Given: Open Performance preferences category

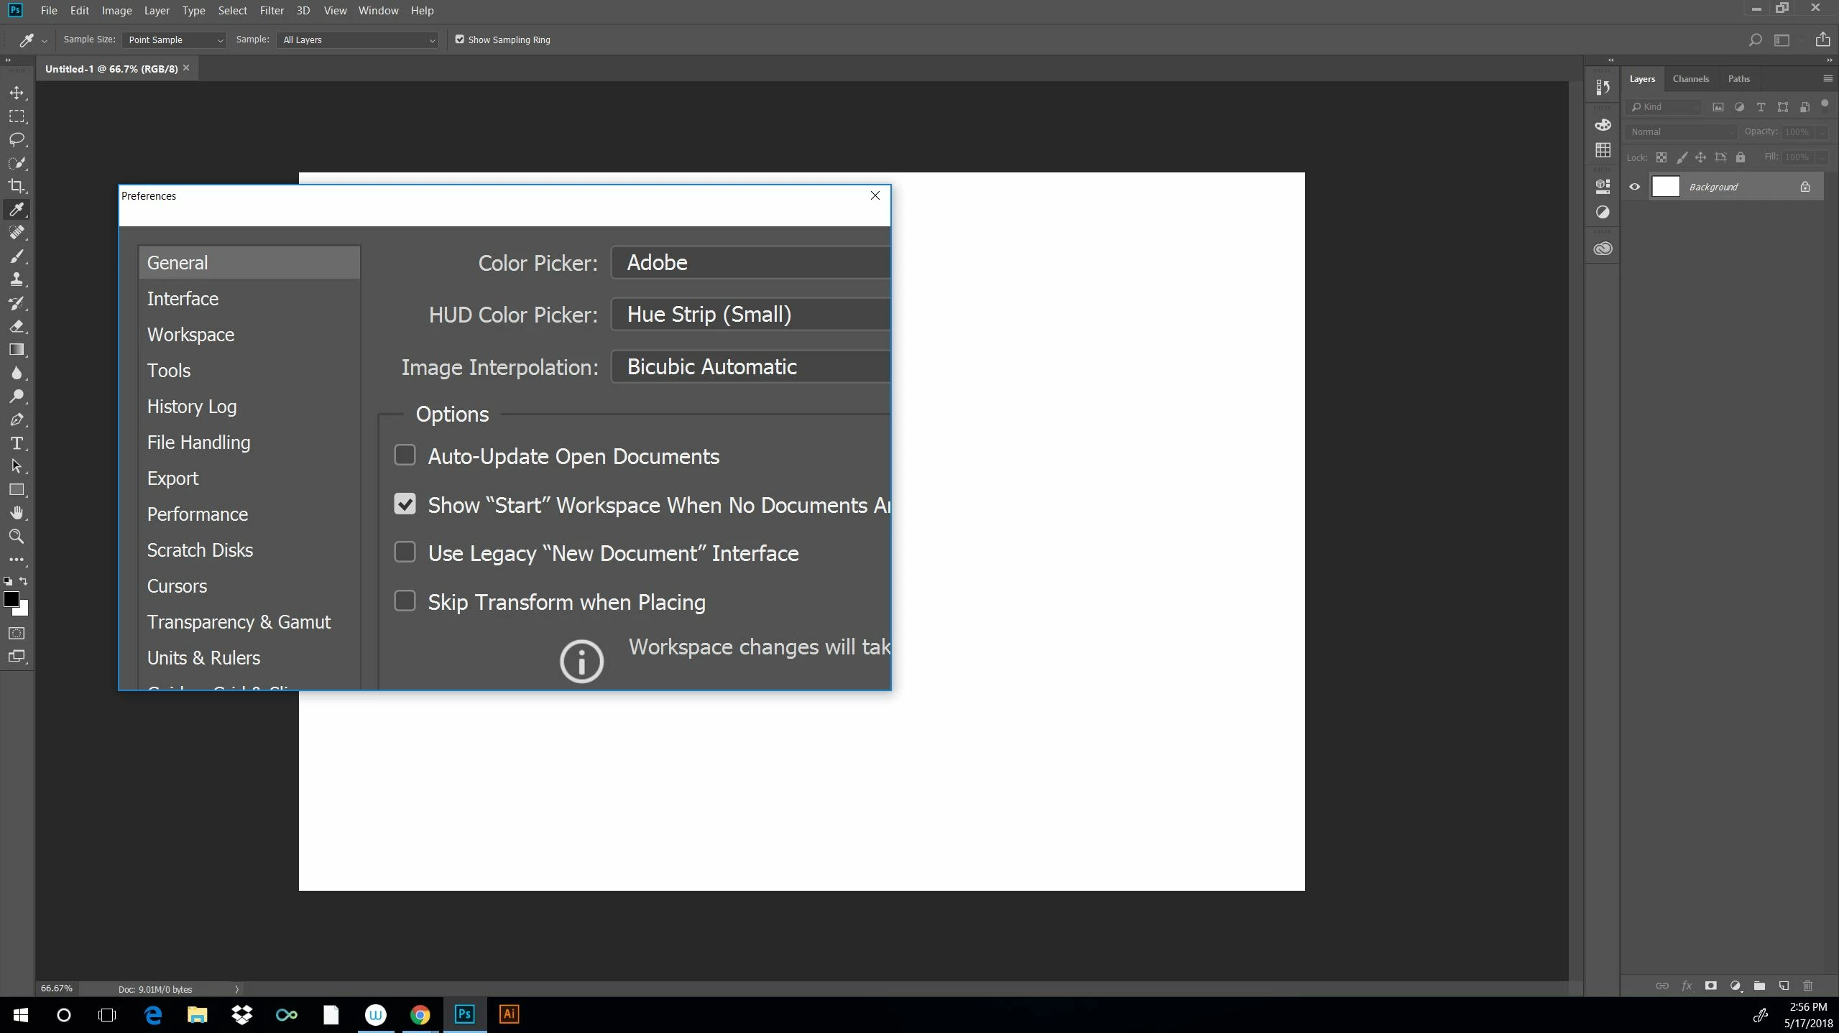Looking at the screenshot, I should [198, 514].
